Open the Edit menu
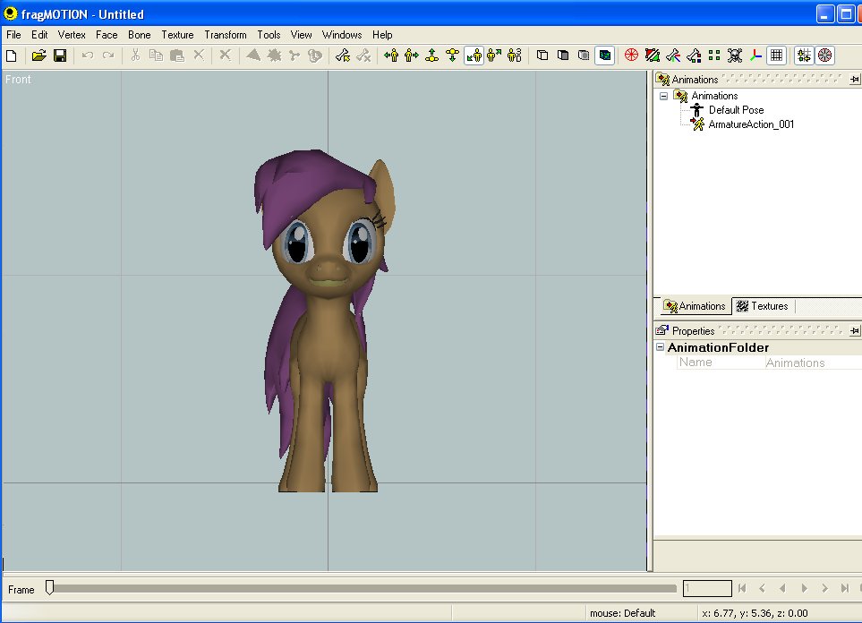This screenshot has height=623, width=862. [x=39, y=35]
